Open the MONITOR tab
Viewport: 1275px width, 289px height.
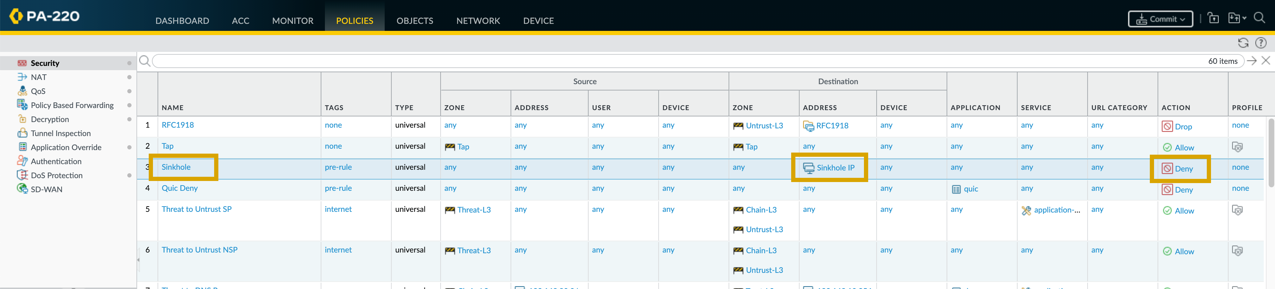[293, 21]
